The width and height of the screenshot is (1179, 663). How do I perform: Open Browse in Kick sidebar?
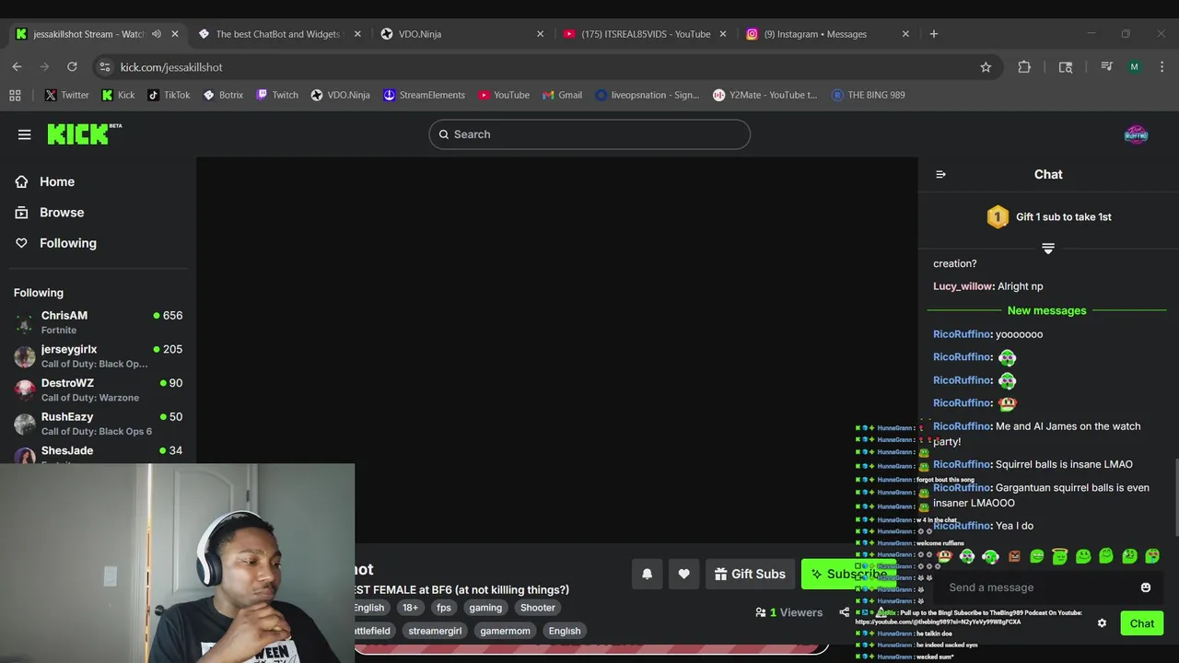(x=50, y=212)
